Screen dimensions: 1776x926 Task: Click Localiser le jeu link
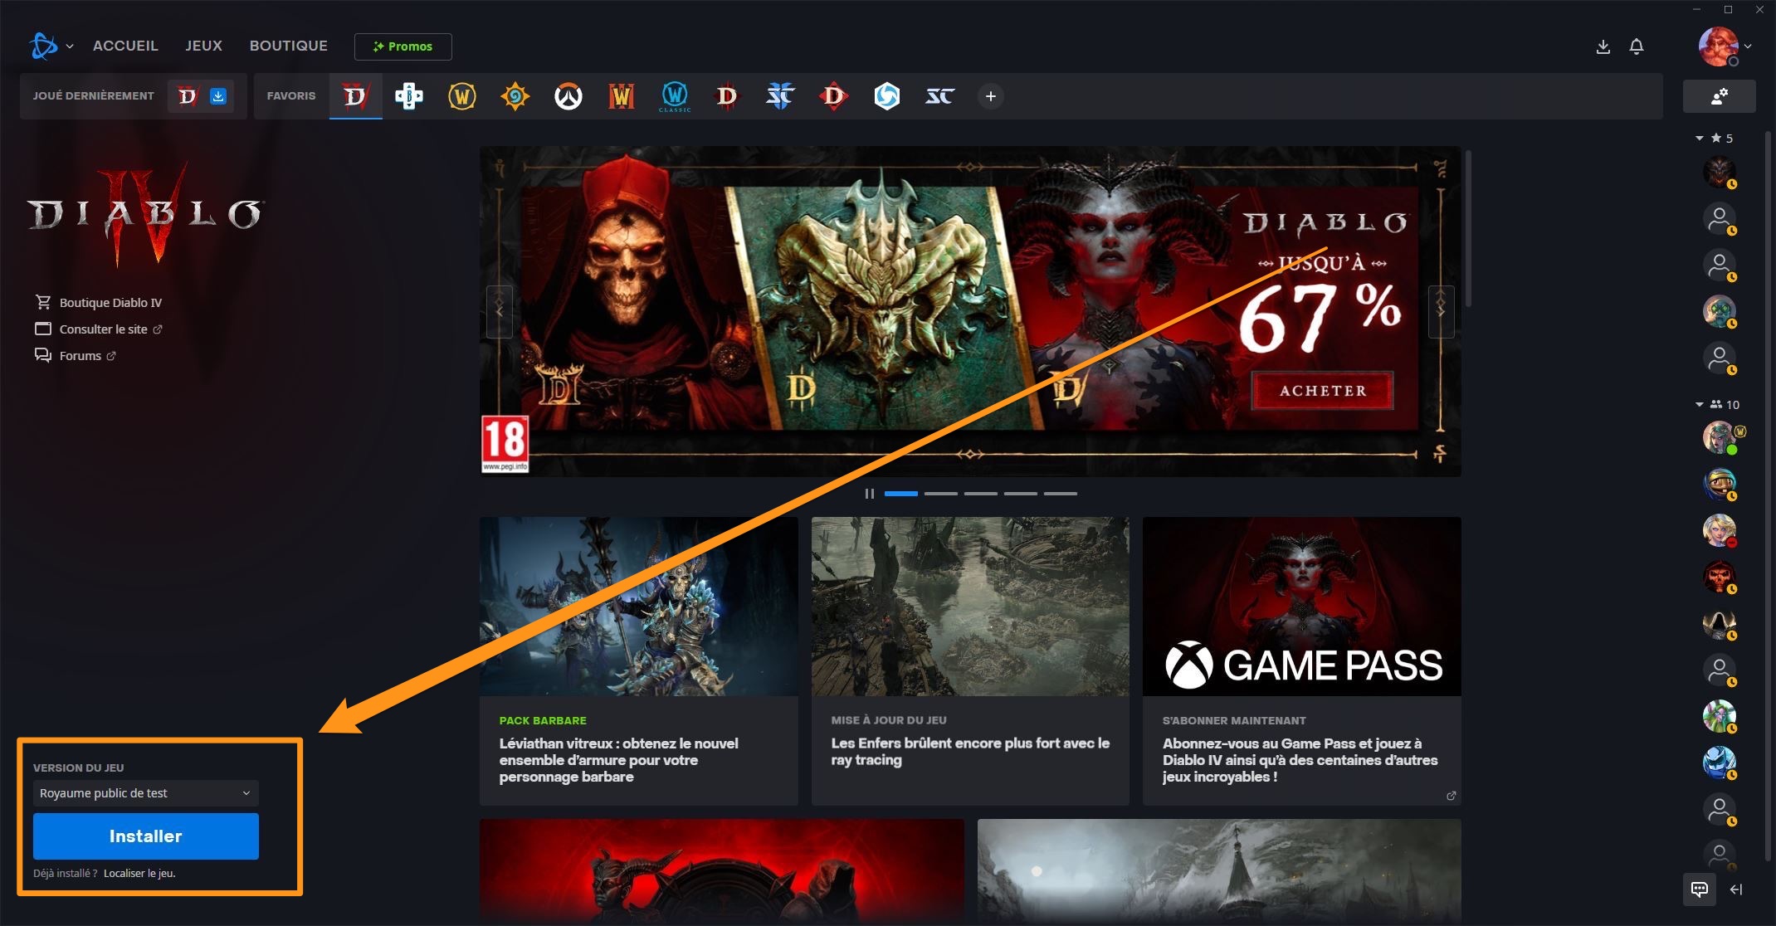(x=139, y=873)
